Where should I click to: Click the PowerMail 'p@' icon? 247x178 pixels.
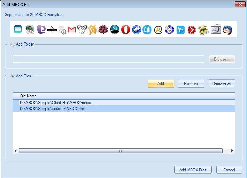[x=158, y=30]
